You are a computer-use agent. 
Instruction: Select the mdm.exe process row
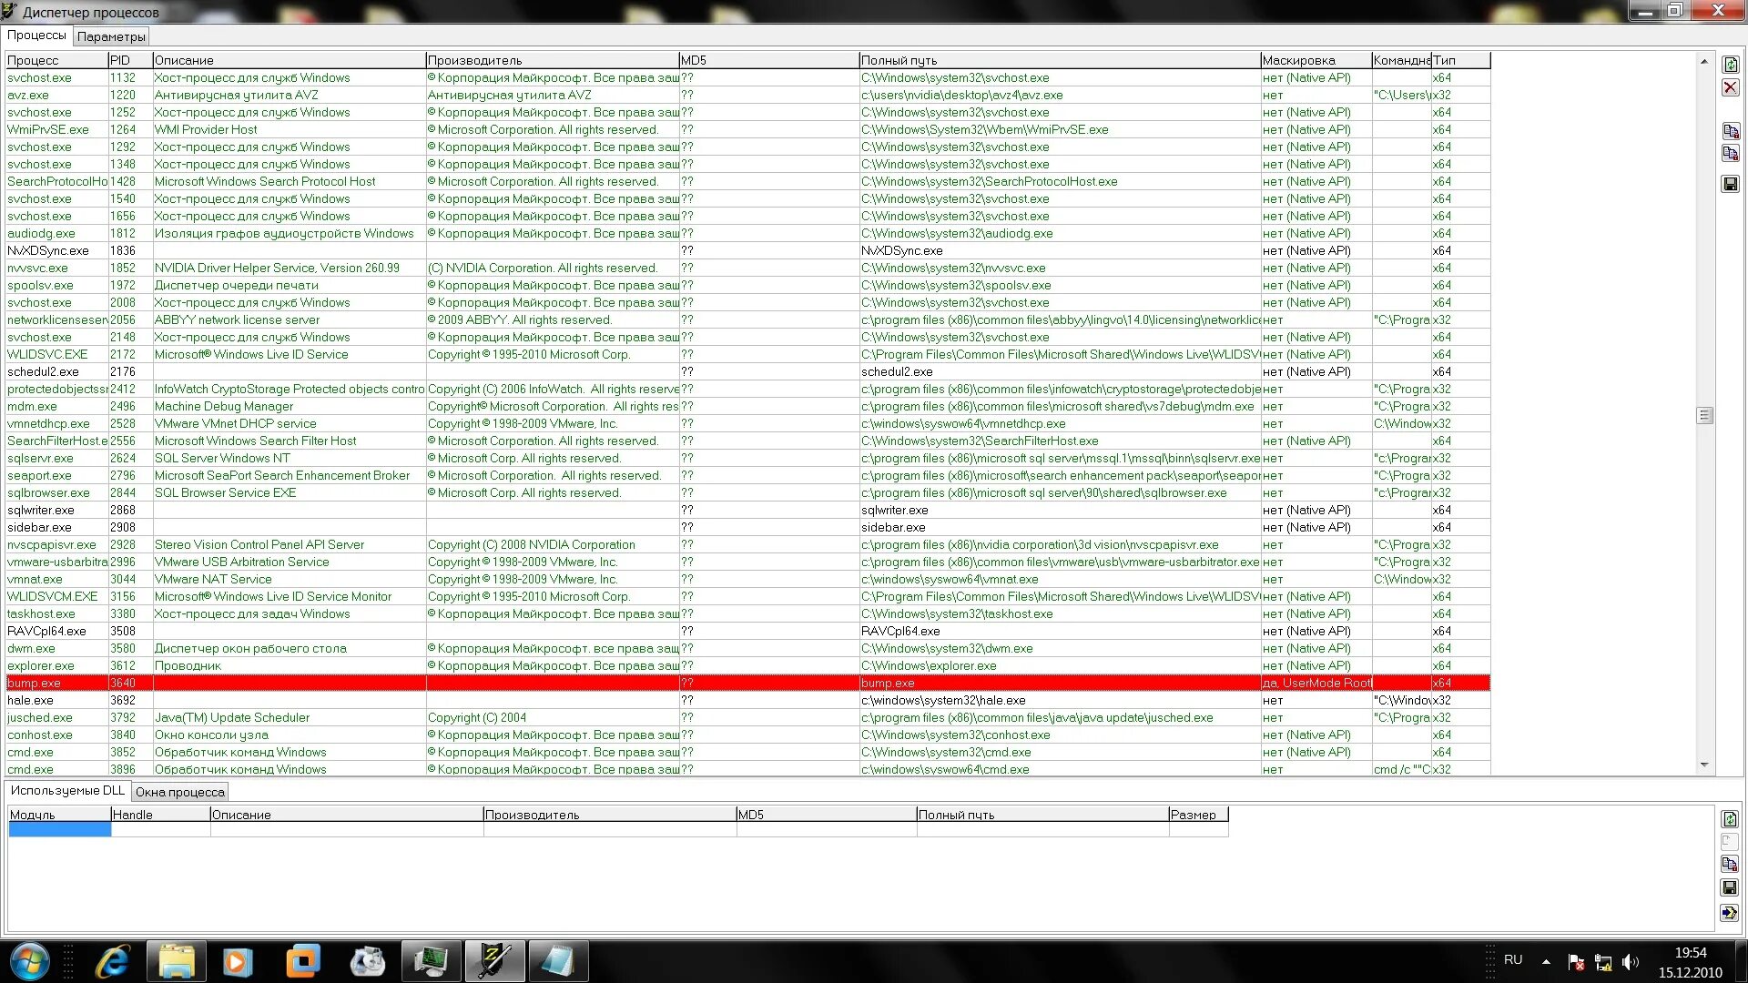747,406
